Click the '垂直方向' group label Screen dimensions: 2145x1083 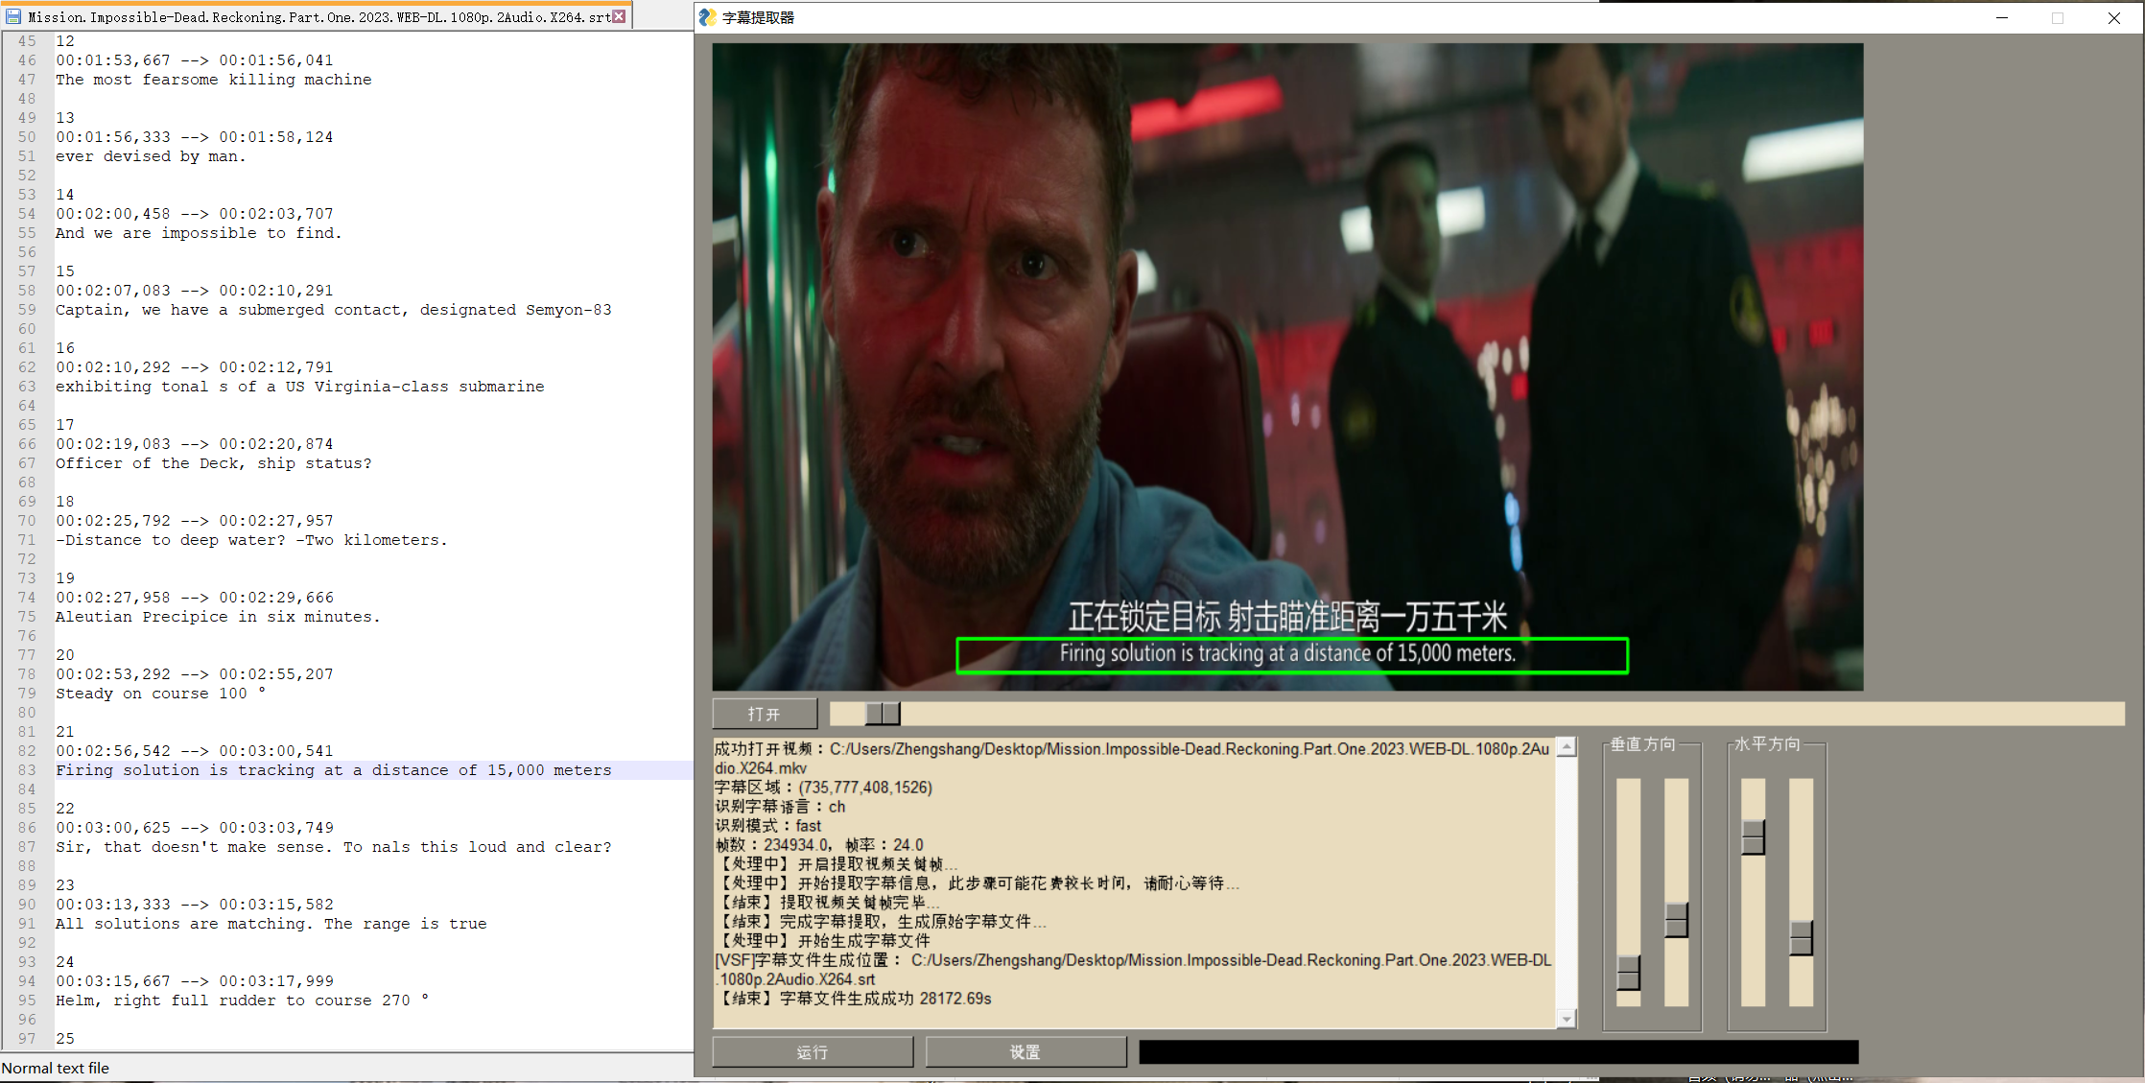pyautogui.click(x=1642, y=744)
